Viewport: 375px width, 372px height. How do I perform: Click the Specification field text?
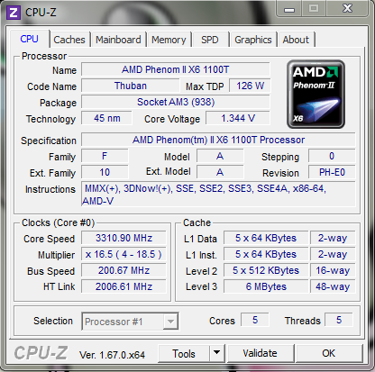(x=218, y=140)
